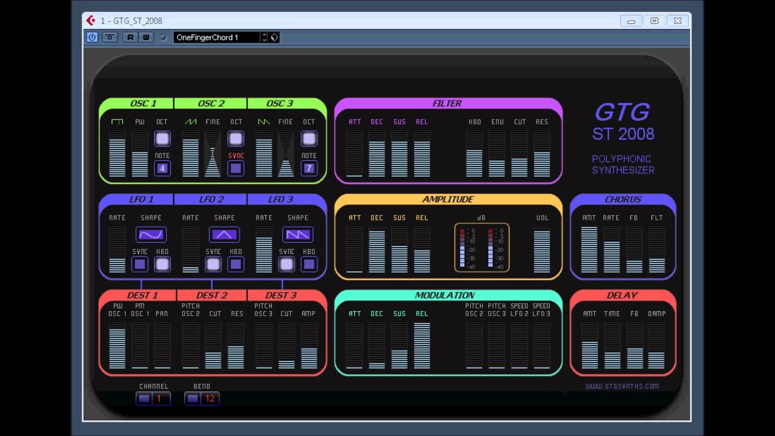
Task: Toggle the OSC 1 OCT button
Action: tap(162, 139)
